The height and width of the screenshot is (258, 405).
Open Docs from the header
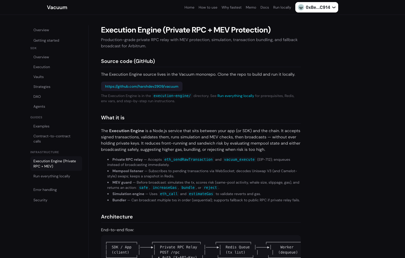click(264, 7)
